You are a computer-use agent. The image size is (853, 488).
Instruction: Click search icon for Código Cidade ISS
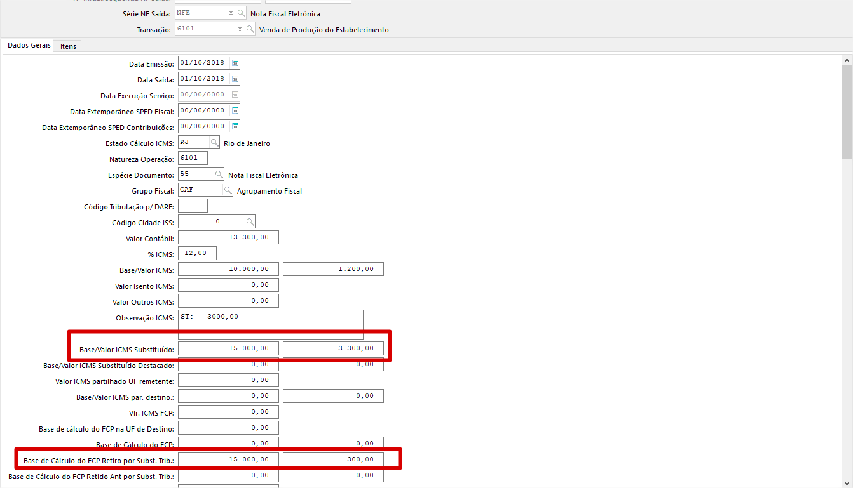point(250,221)
